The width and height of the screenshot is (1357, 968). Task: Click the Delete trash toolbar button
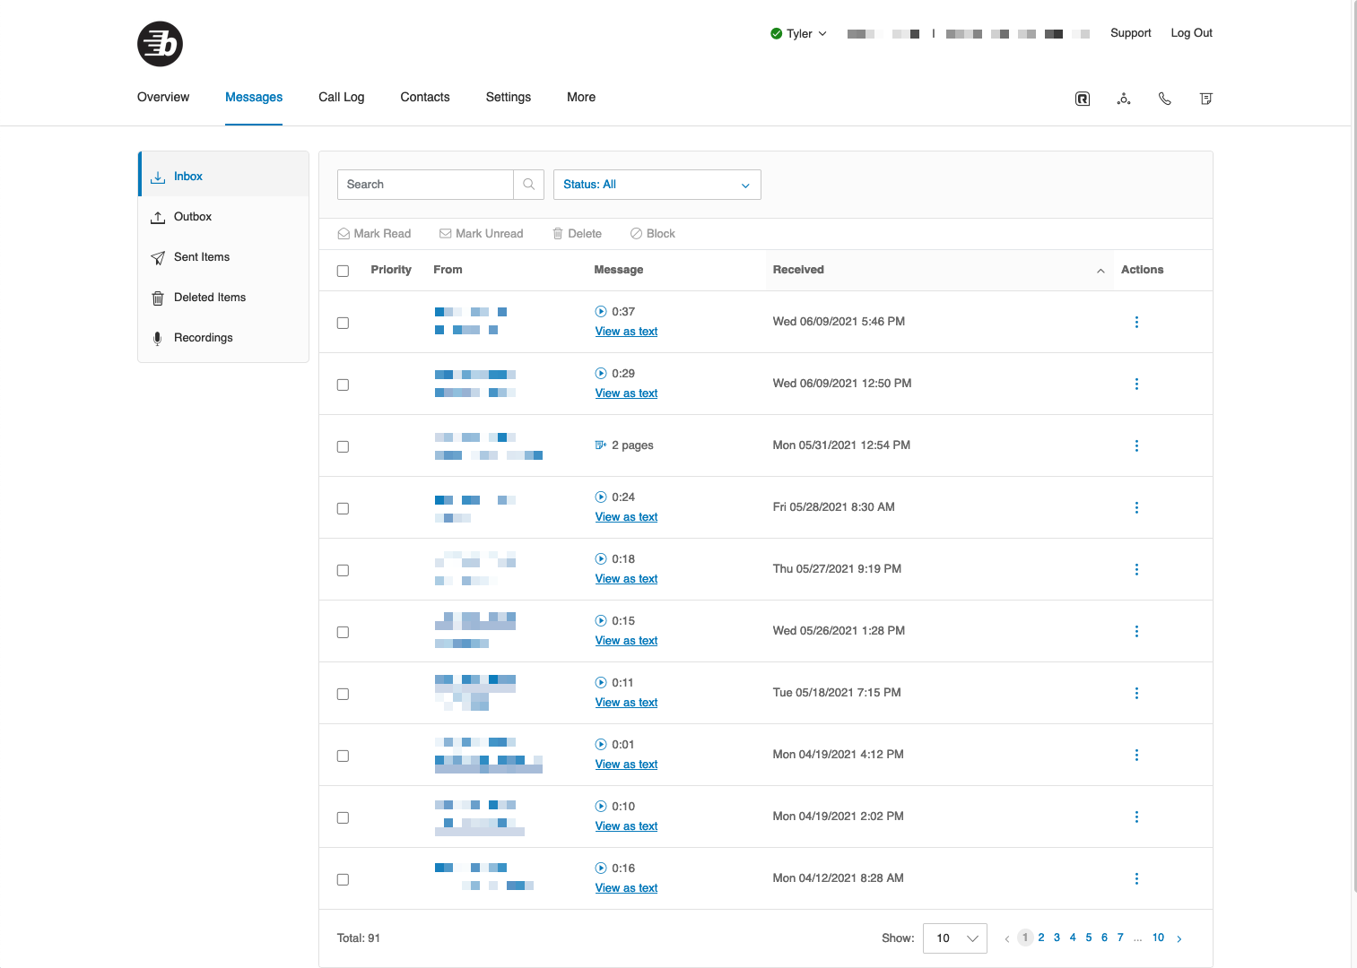tap(577, 234)
